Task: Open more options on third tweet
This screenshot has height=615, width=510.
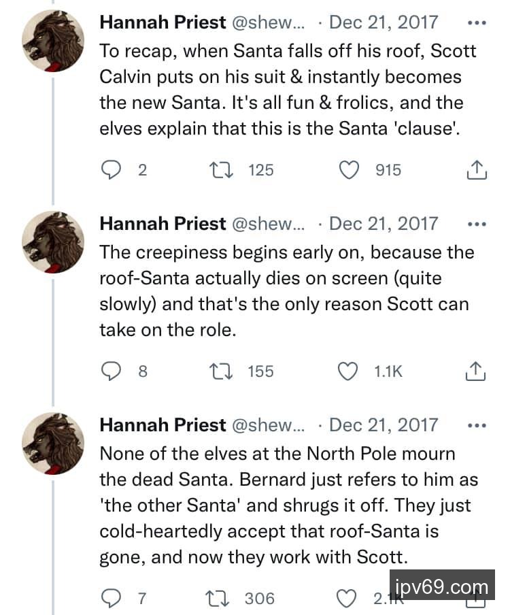Action: (477, 425)
